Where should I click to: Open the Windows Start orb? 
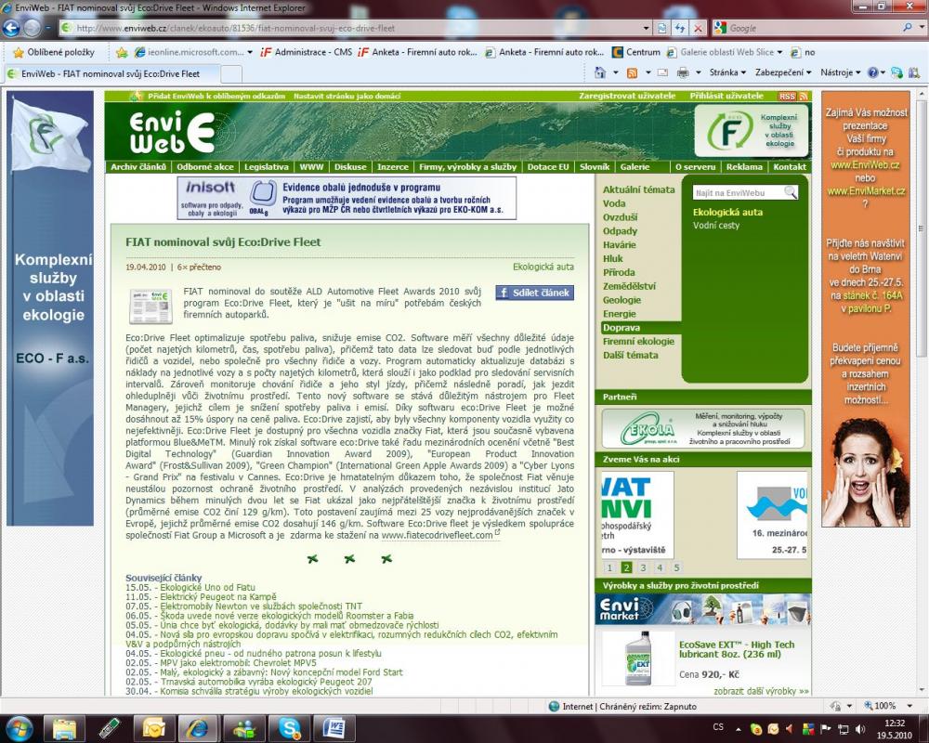point(19,727)
